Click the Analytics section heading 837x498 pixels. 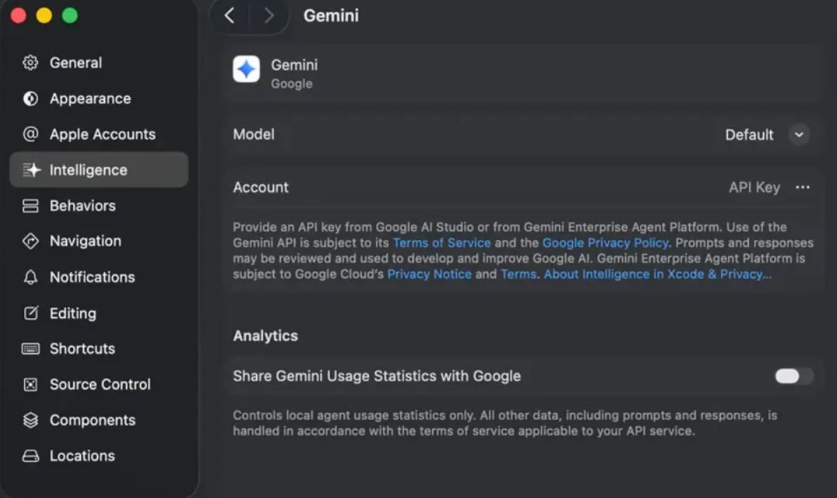pyautogui.click(x=265, y=336)
